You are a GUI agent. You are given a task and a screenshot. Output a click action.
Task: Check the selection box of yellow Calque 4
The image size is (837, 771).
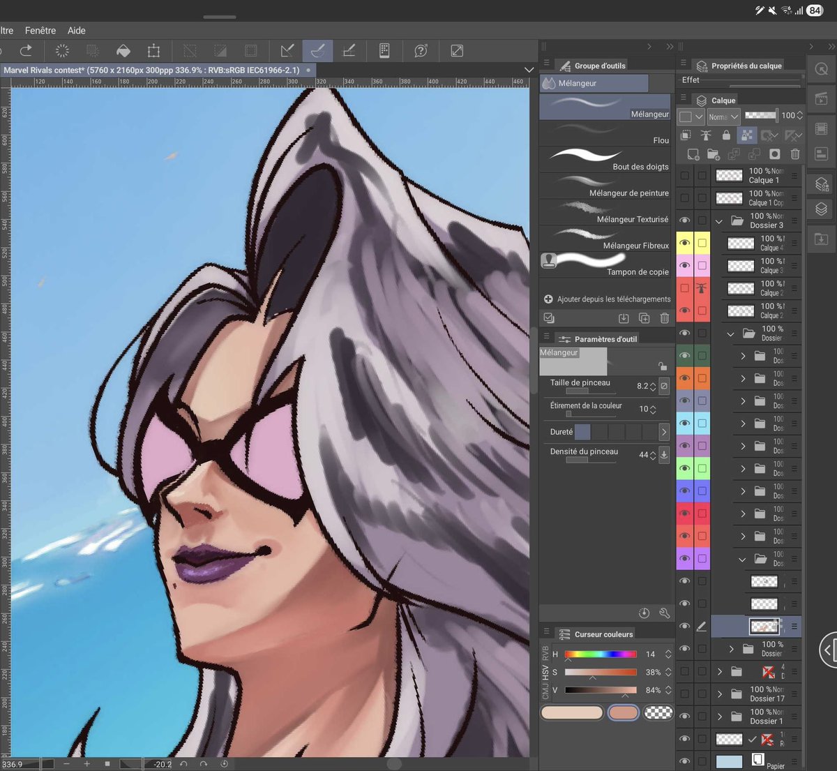pyautogui.click(x=702, y=243)
